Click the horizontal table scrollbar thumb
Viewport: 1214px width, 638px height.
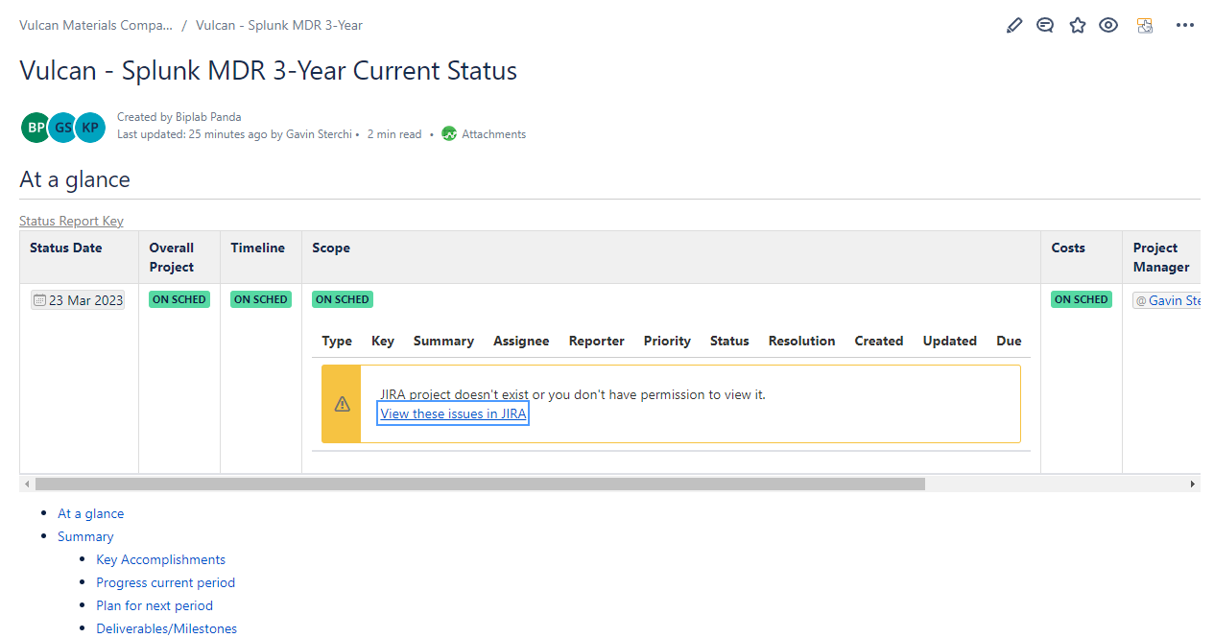point(480,484)
